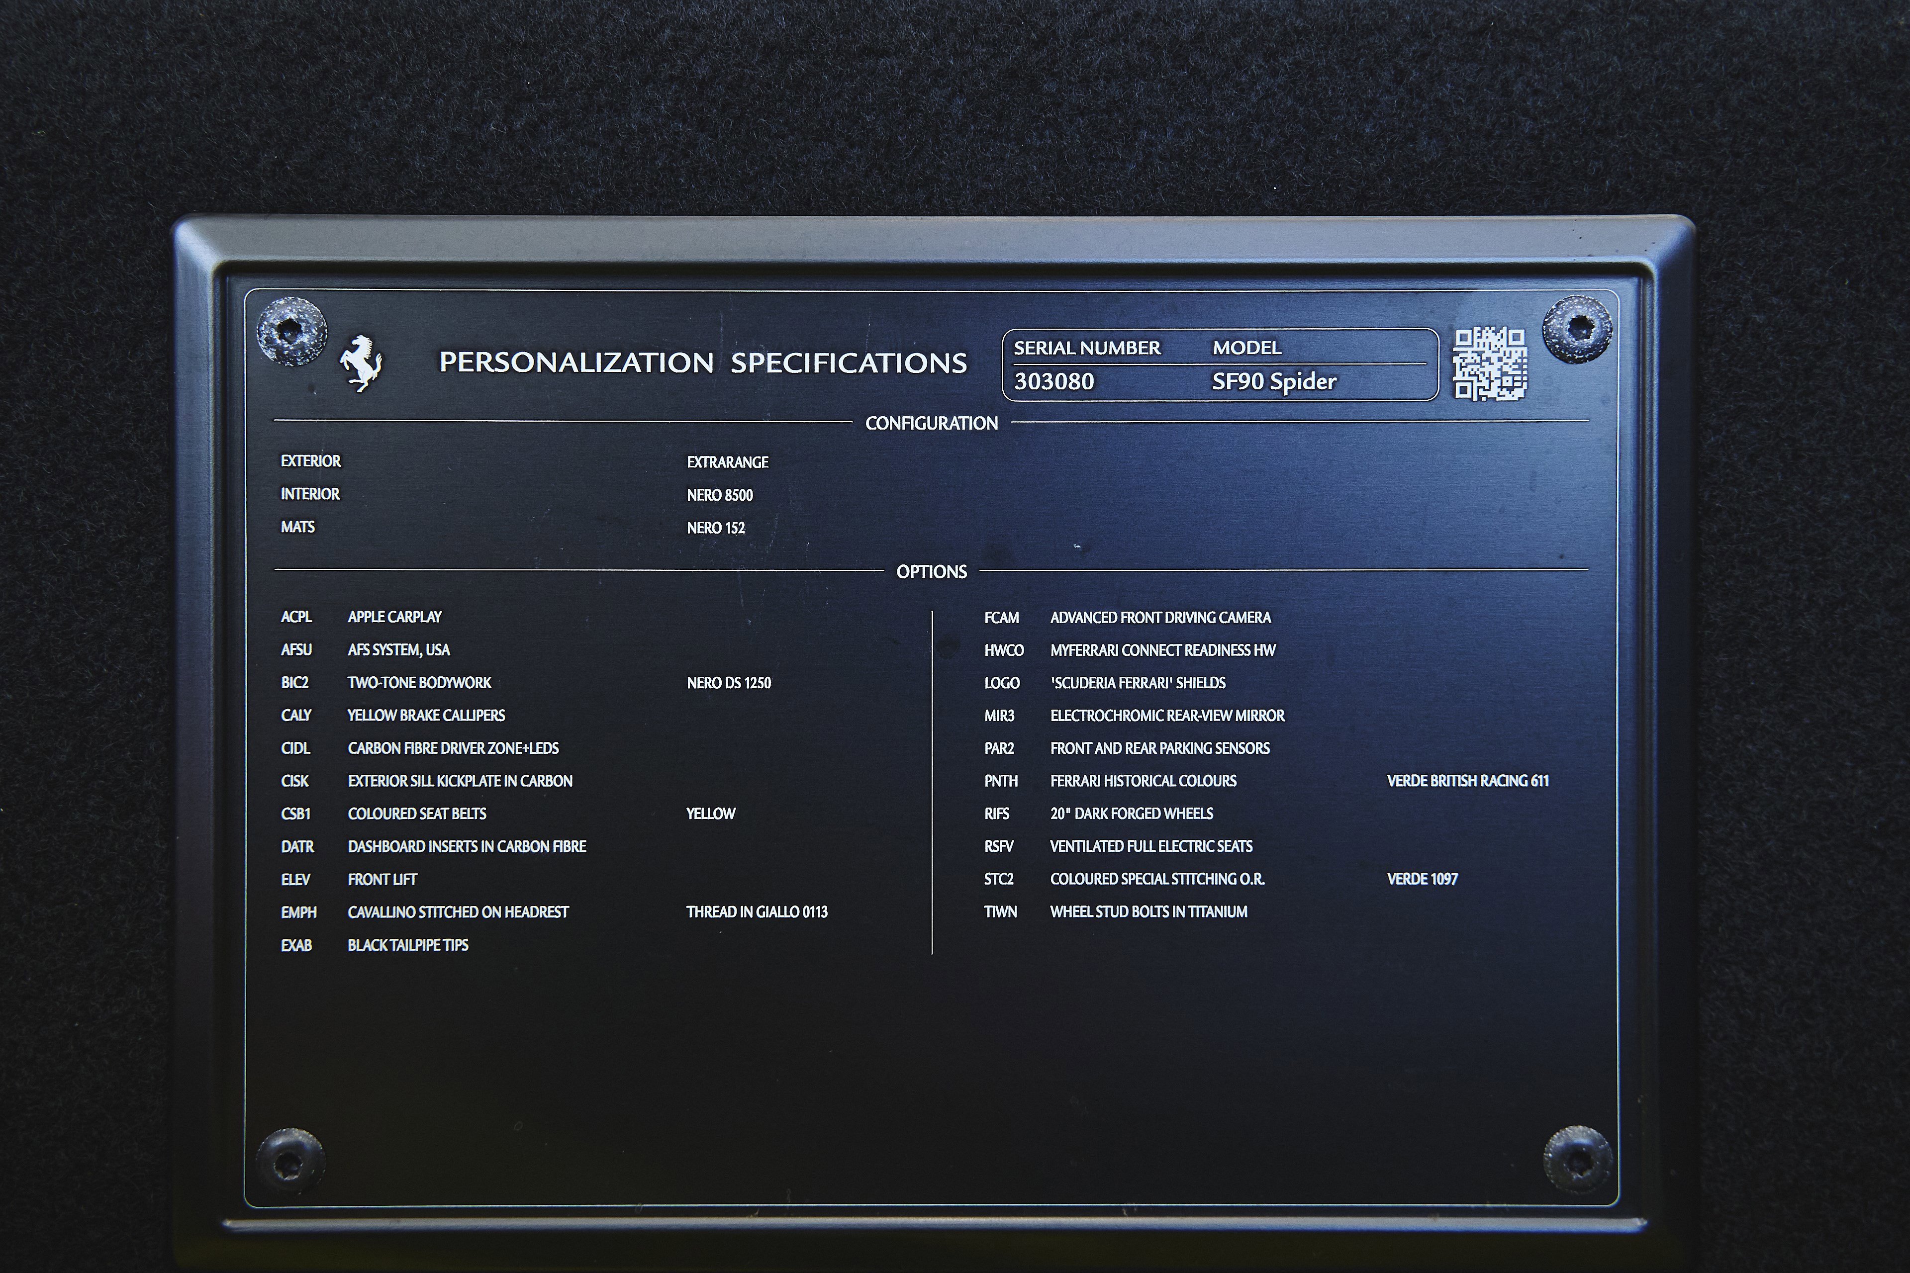Click 'ADVANCED FRONT DRIVING CAMERA' text

1160,618
